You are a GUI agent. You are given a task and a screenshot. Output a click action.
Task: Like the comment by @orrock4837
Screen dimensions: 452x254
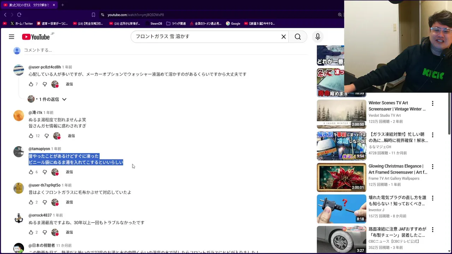(31, 232)
